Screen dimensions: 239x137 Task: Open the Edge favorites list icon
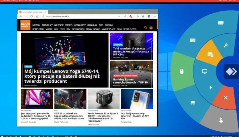pos(138,16)
